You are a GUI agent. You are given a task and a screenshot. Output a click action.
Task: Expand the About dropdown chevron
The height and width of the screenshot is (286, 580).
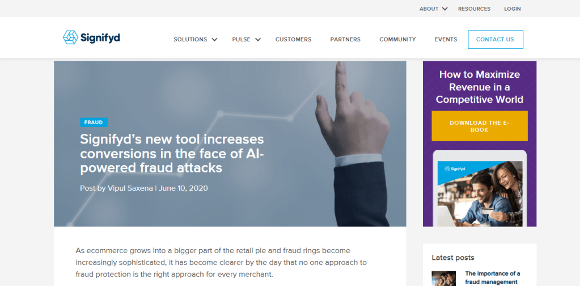pyautogui.click(x=444, y=9)
